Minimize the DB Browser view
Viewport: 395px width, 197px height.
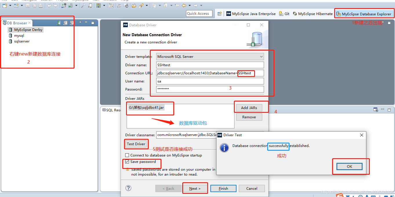[87, 22]
